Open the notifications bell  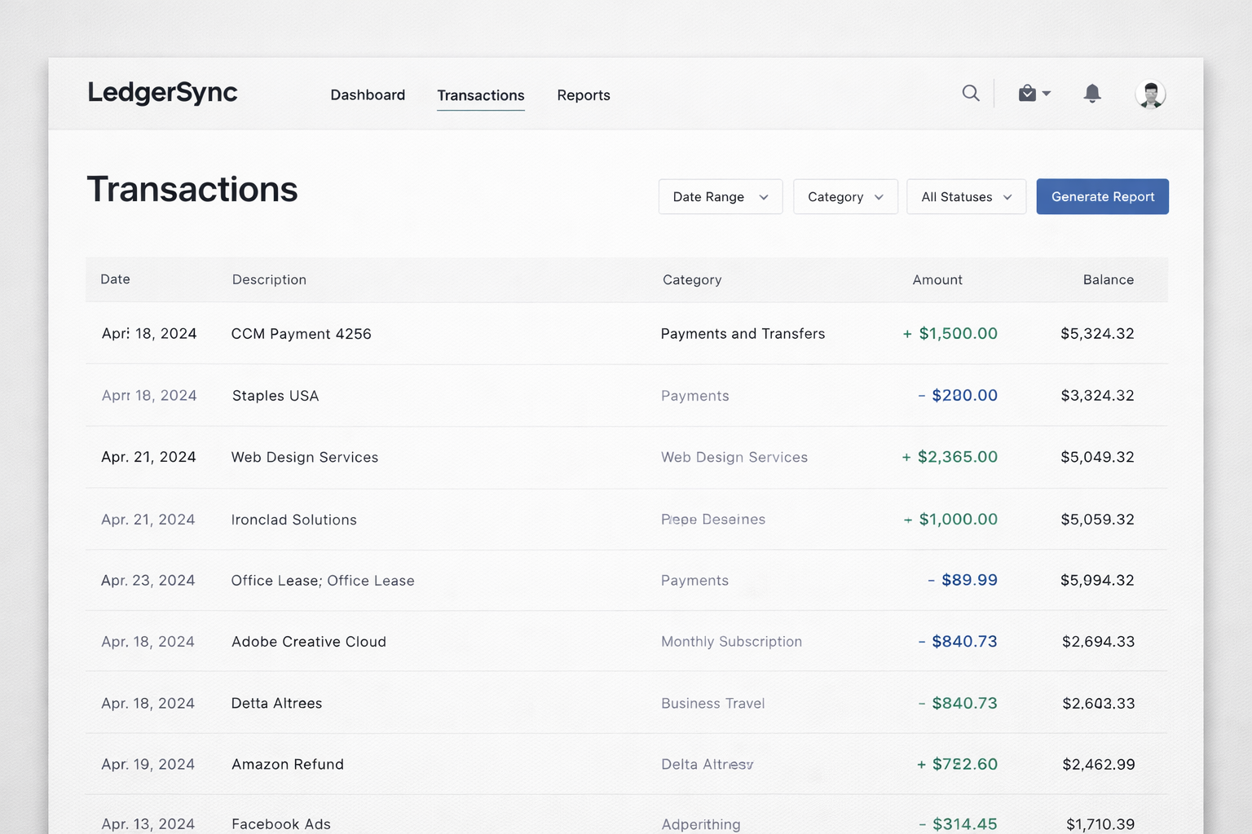pyautogui.click(x=1092, y=94)
